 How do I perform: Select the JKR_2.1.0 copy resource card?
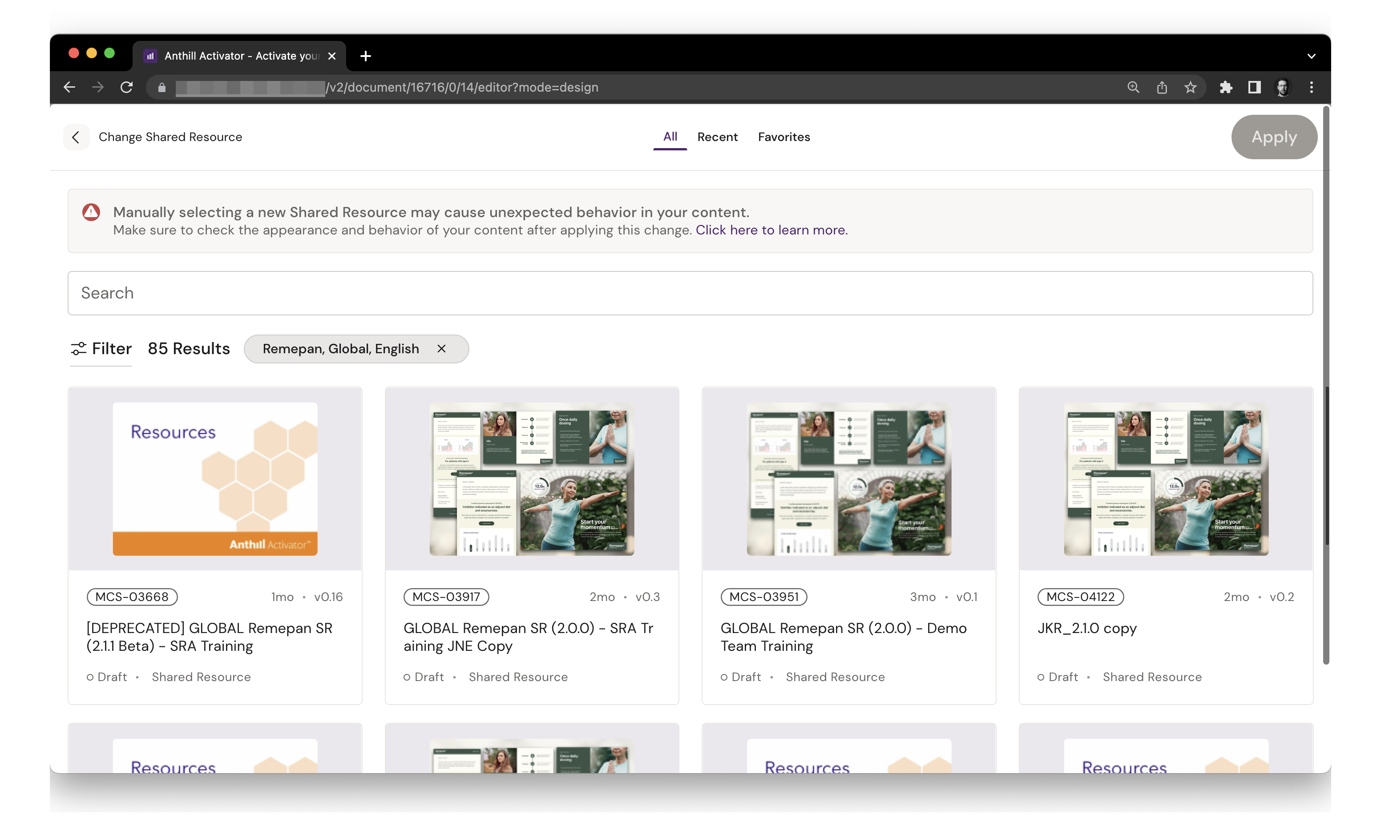point(1166,545)
